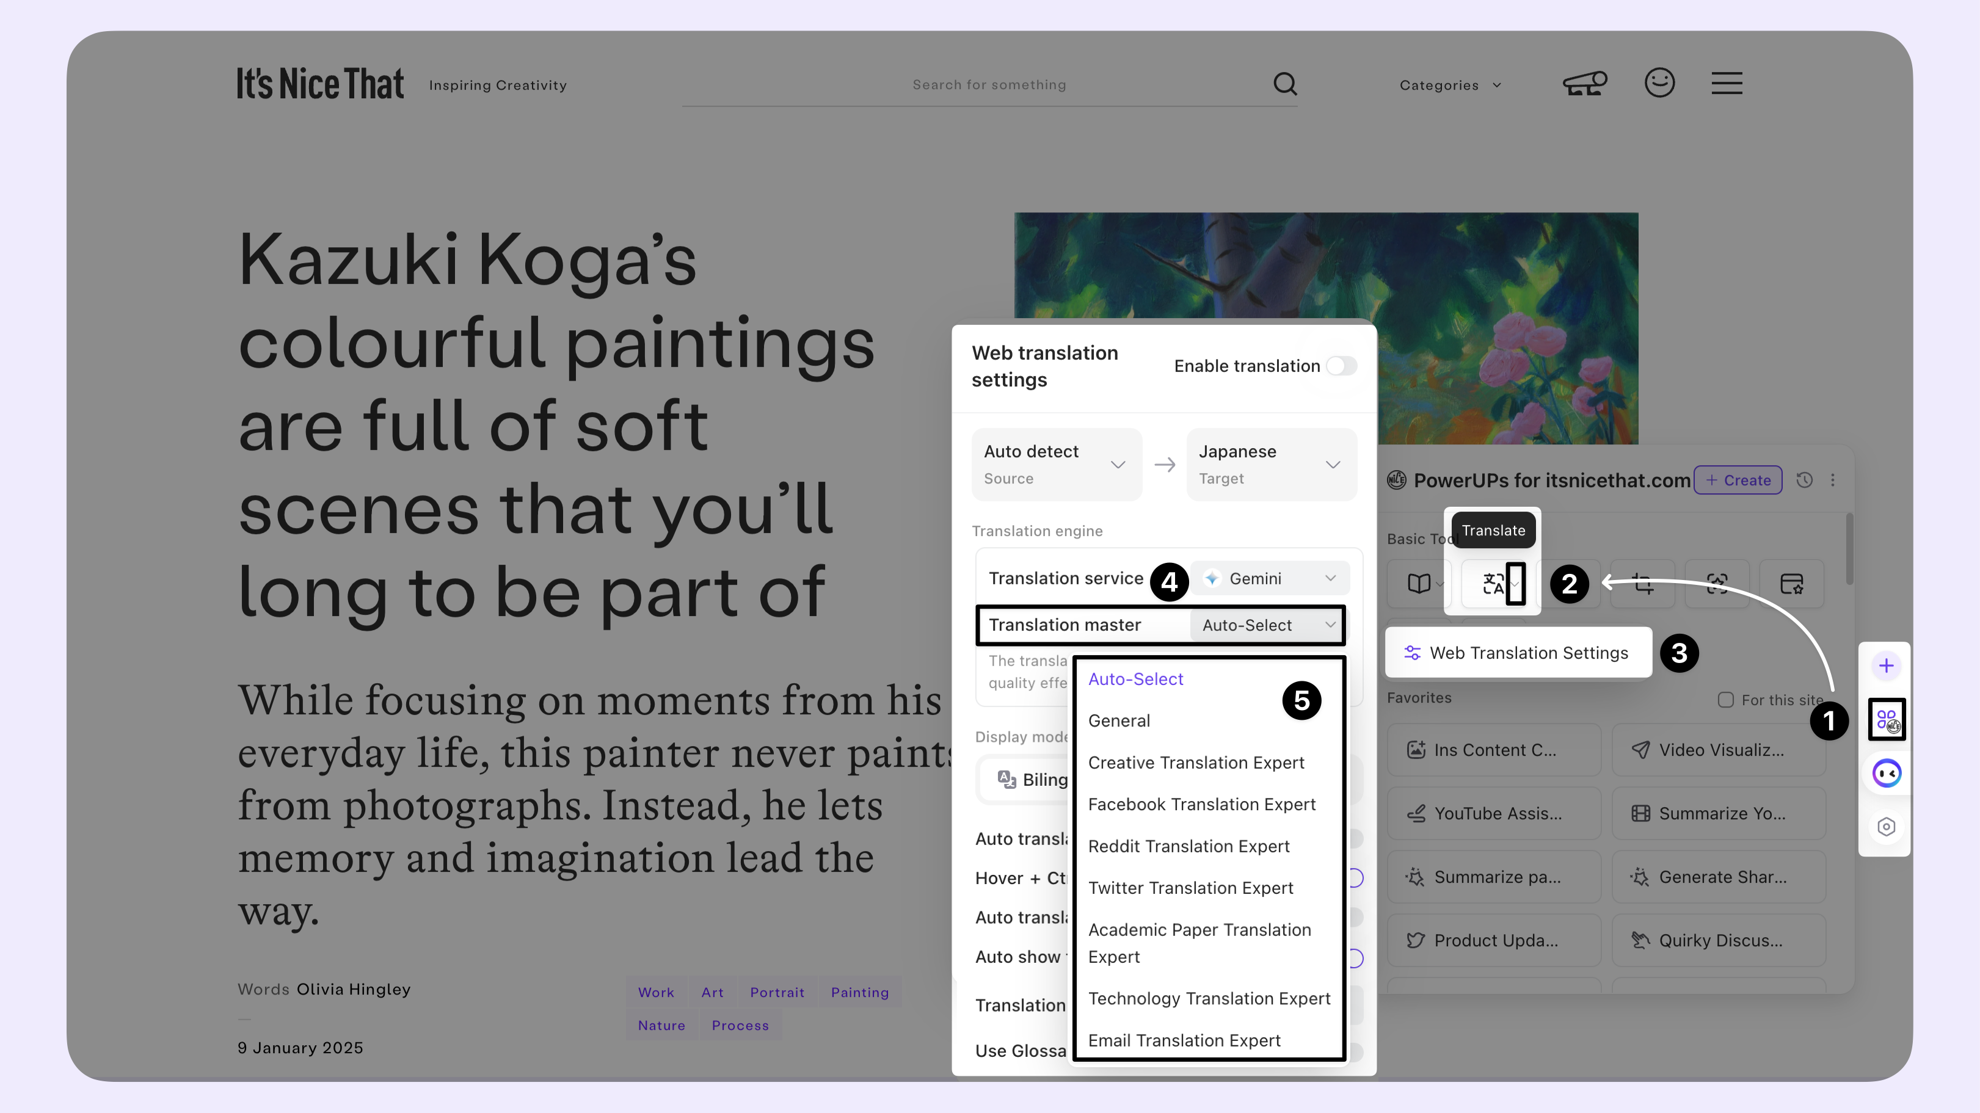Open the history clock icon

(1805, 480)
